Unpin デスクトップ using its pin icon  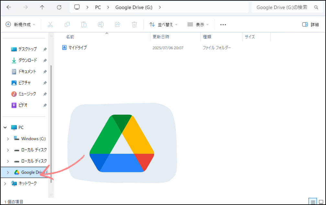(x=45, y=49)
